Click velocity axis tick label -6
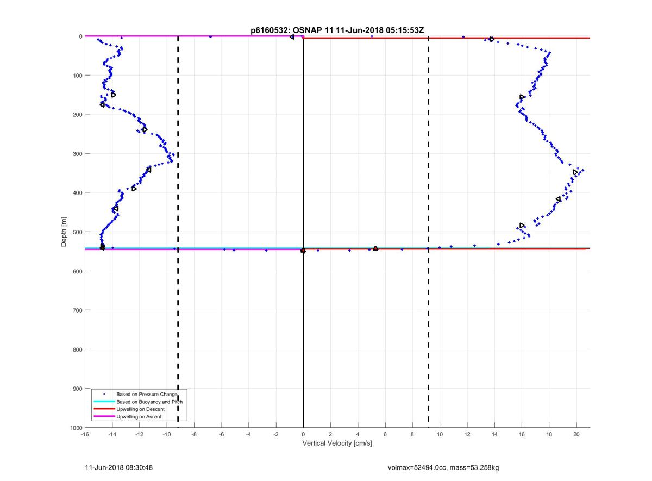Image resolution: width=652 pixels, height=481 pixels. tap(221, 434)
